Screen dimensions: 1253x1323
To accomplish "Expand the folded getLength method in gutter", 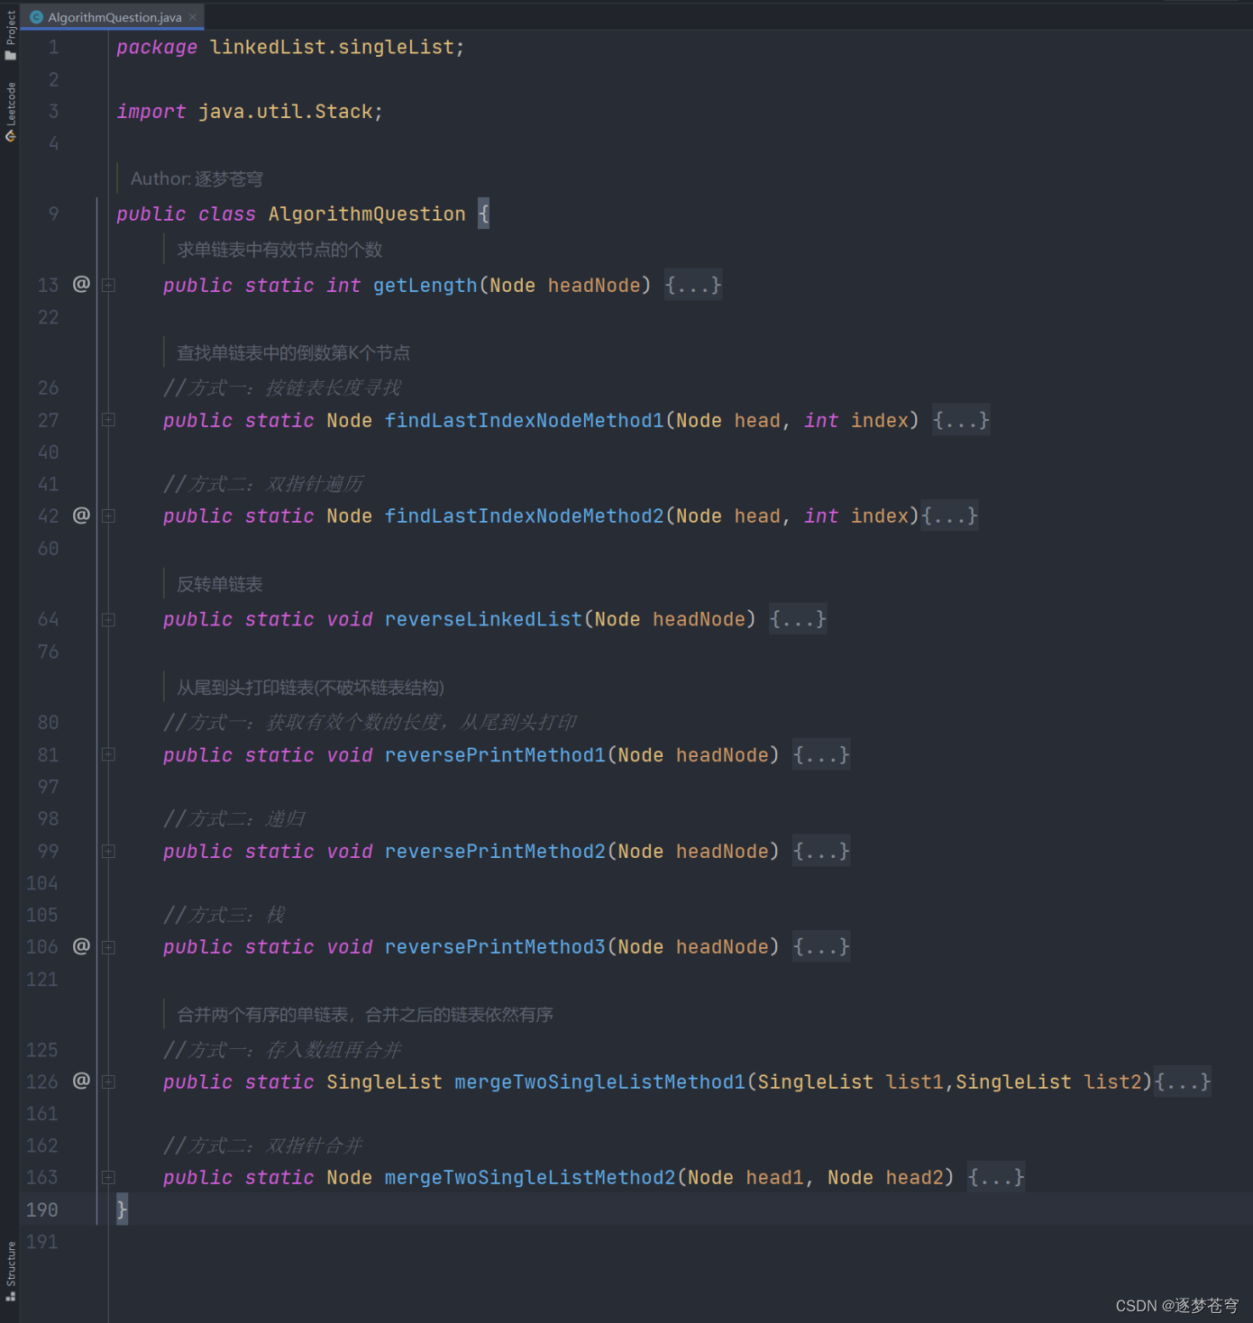I will pos(108,286).
